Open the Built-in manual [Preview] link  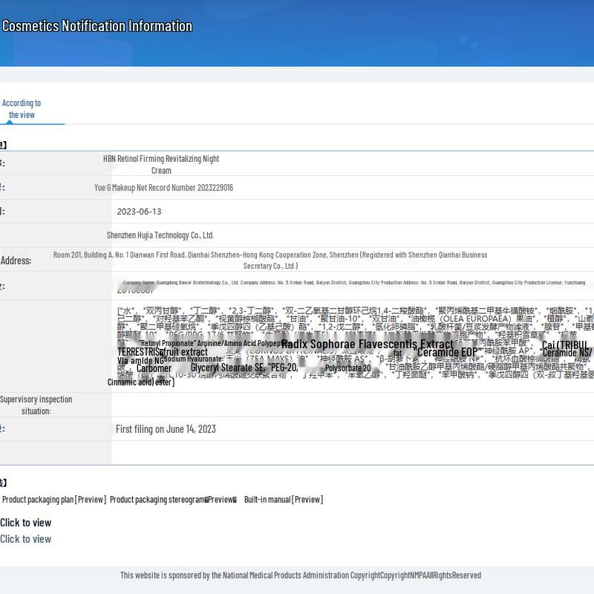284,499
